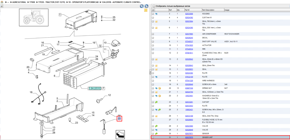Screen dimensions: 290x140
Task: Select circle button for AIR CONDITIONER row
Action: pyautogui.click(x=153, y=34)
